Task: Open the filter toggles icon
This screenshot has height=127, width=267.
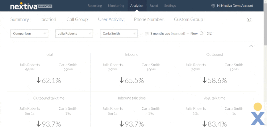Action: coord(209,34)
